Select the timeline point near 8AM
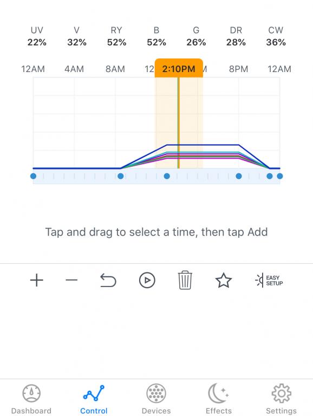This screenshot has width=313, height=416. pos(120,176)
